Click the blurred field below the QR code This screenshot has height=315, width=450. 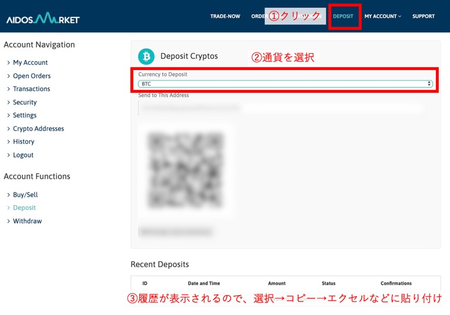[x=176, y=232]
